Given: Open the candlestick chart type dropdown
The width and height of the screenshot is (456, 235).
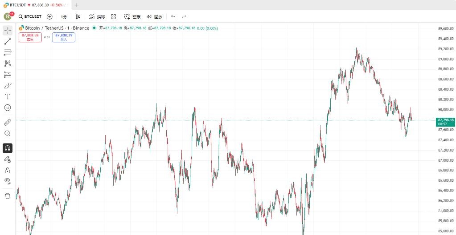Looking at the screenshot, I should (78, 17).
